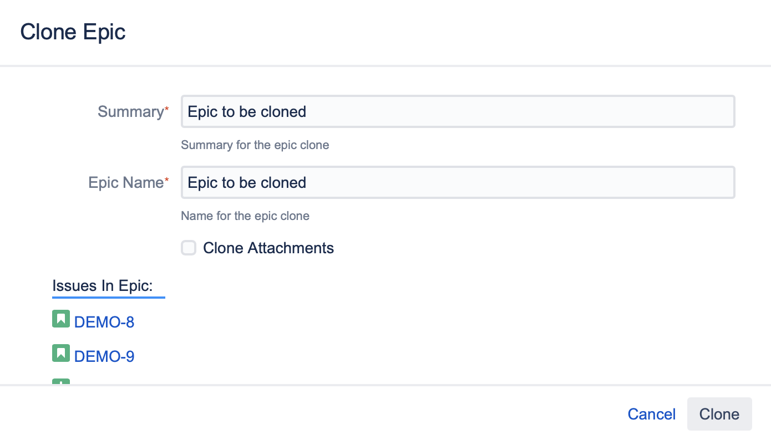Click the red asterisk next to Epic Name
Image resolution: width=771 pixels, height=440 pixels.
point(166,180)
